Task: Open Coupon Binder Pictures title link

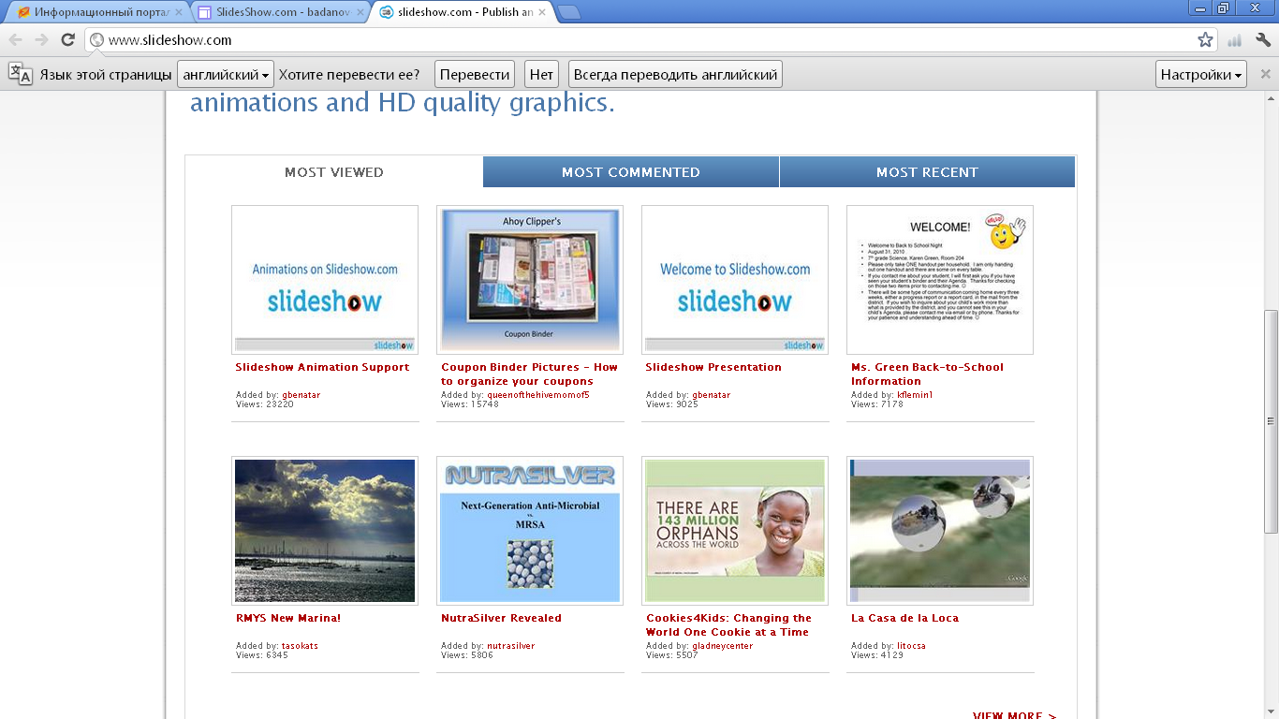Action: (529, 374)
